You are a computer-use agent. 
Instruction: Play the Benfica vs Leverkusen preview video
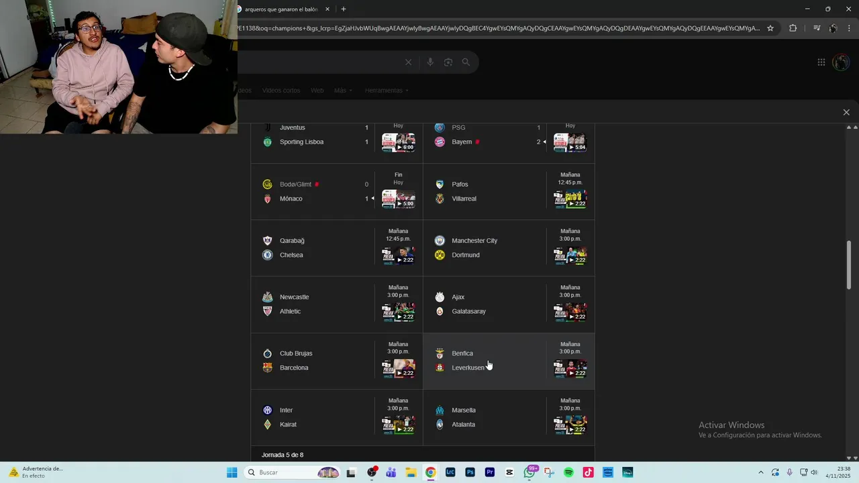(570, 369)
